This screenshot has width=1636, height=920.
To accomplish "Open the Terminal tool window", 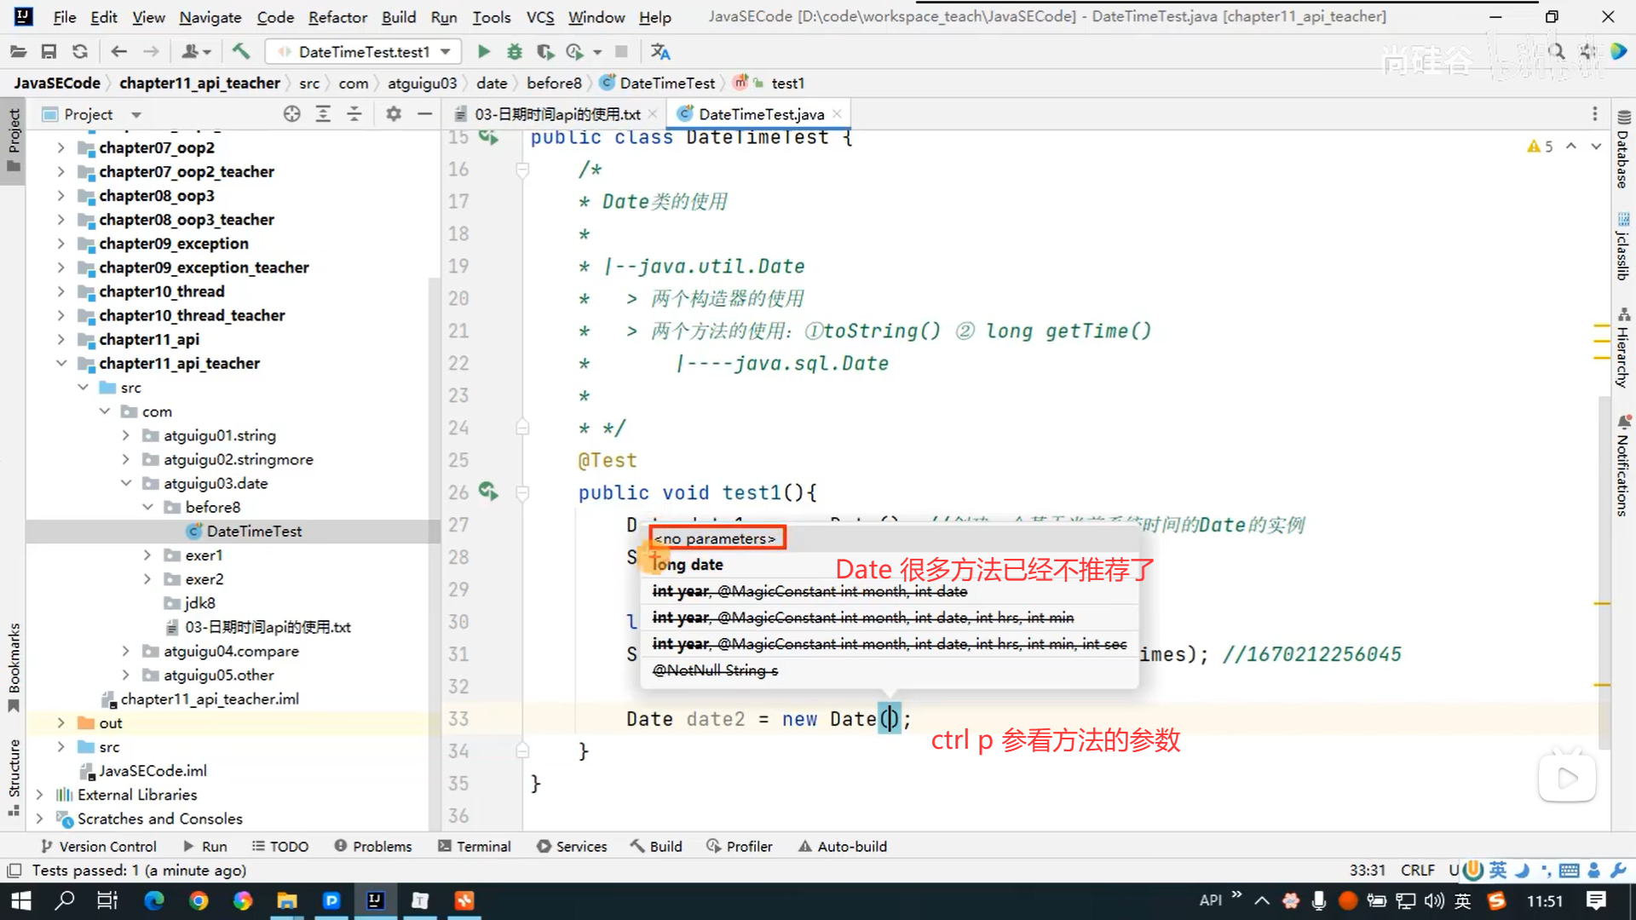I will click(x=474, y=846).
